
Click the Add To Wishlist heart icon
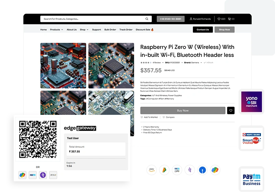(x=142, y=117)
